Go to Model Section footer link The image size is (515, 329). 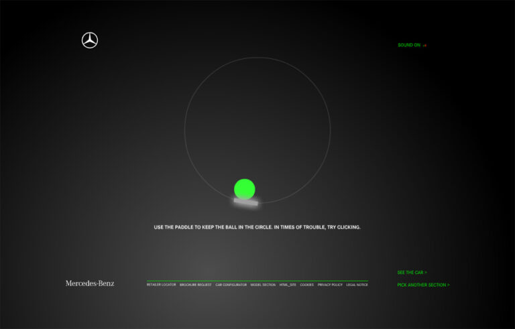[x=263, y=285]
